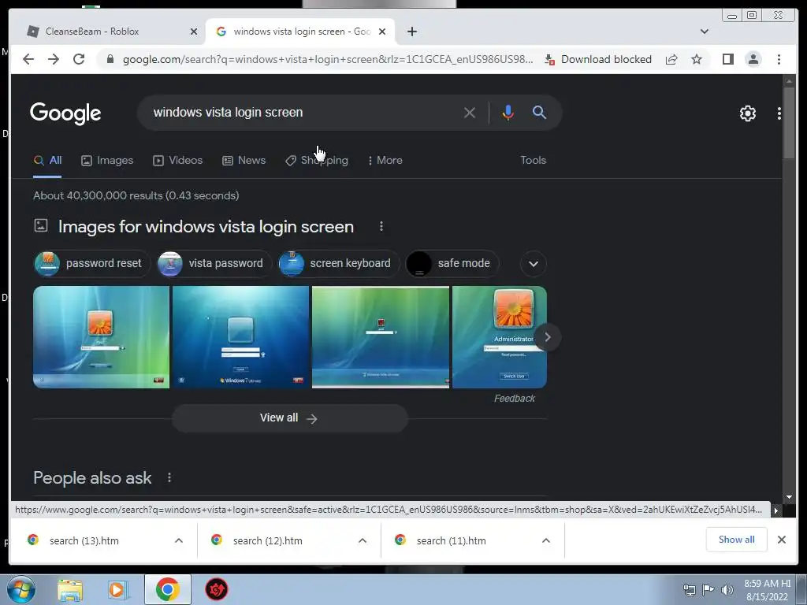The width and height of the screenshot is (807, 605).
Task: Switch to the News results tab
Action: coord(244,160)
